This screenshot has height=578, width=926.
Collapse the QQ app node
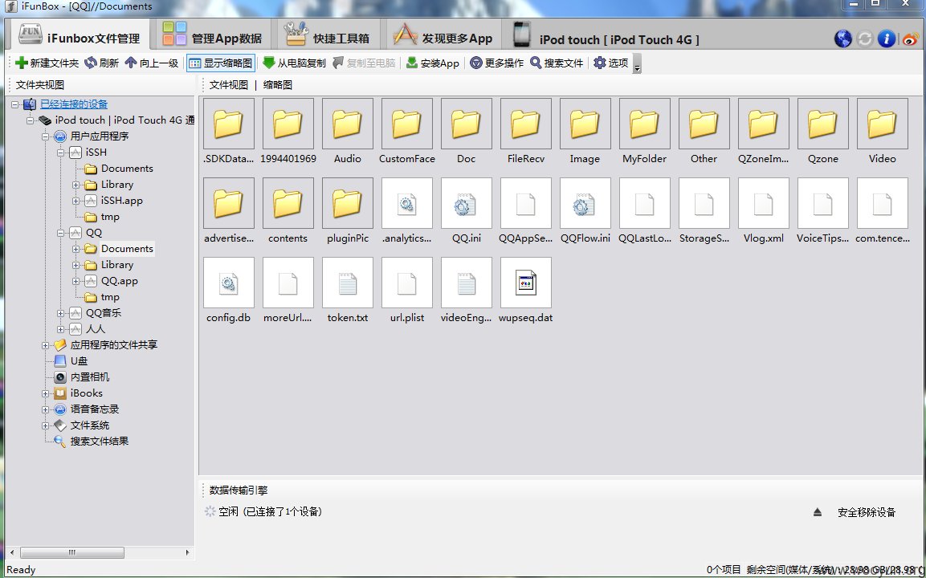pos(61,233)
